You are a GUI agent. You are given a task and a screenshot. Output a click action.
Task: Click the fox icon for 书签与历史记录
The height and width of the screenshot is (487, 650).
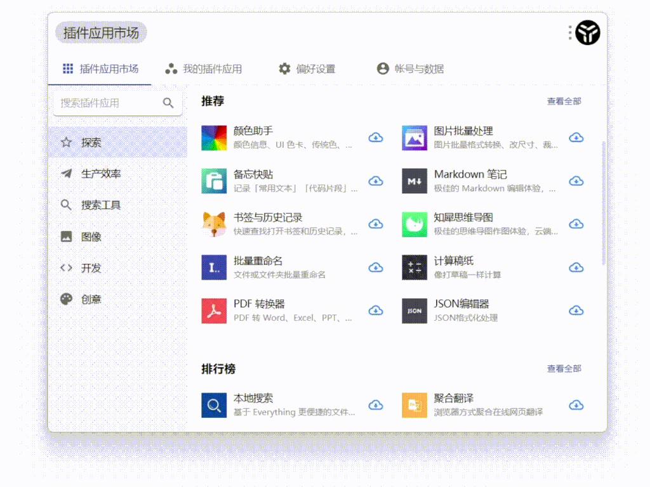point(214,224)
